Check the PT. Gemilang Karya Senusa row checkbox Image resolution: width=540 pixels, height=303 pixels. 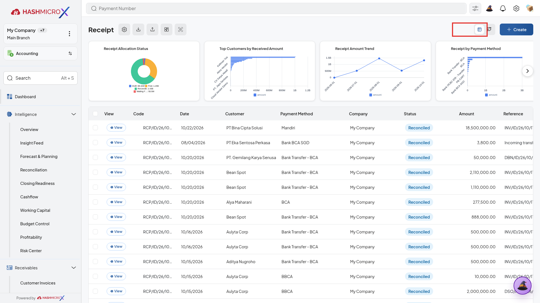point(95,157)
